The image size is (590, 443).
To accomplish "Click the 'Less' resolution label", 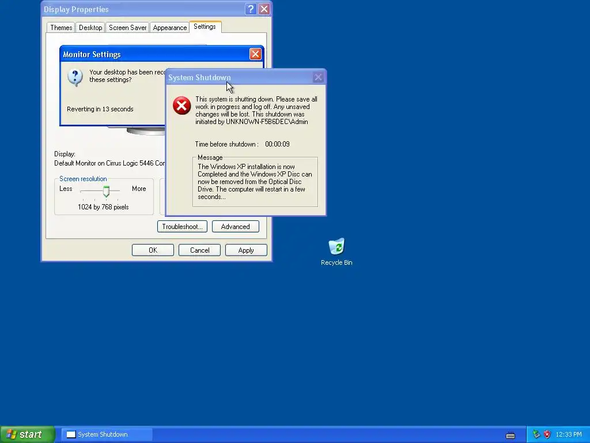I will (66, 189).
